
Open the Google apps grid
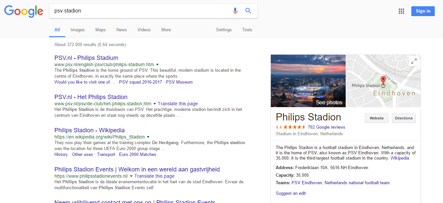[x=401, y=11]
